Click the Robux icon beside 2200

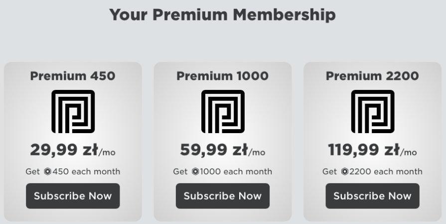pyautogui.click(x=344, y=171)
